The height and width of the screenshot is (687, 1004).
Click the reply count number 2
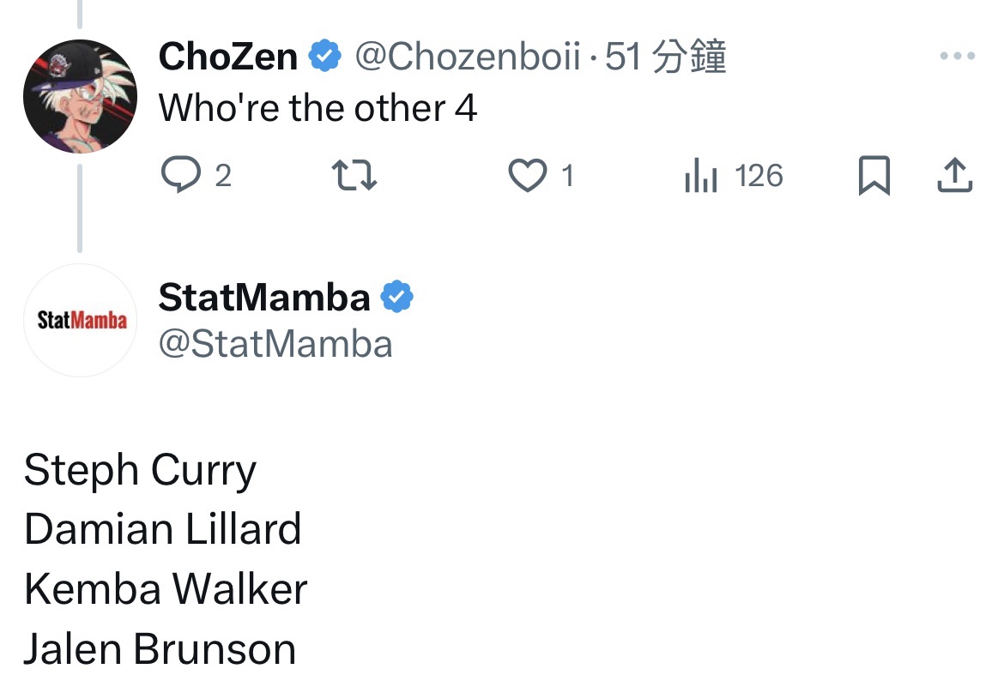(x=222, y=177)
